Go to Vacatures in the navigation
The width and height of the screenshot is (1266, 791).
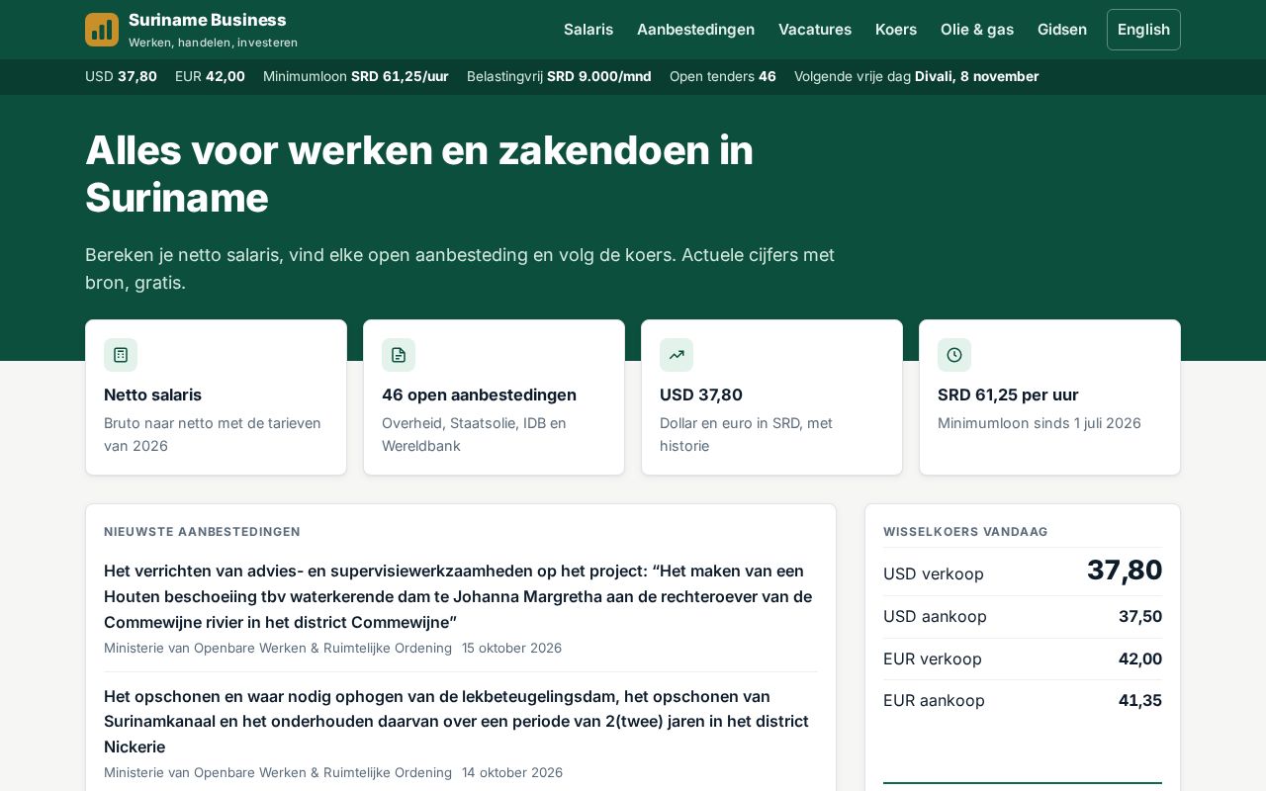tap(815, 30)
